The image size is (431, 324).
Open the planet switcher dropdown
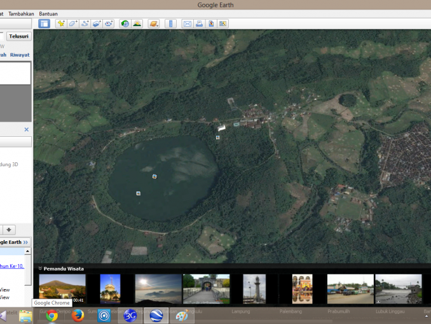[154, 24]
